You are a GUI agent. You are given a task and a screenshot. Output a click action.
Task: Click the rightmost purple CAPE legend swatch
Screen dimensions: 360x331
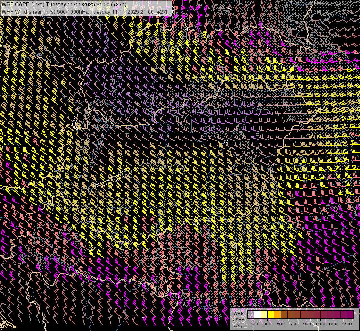[350, 315]
